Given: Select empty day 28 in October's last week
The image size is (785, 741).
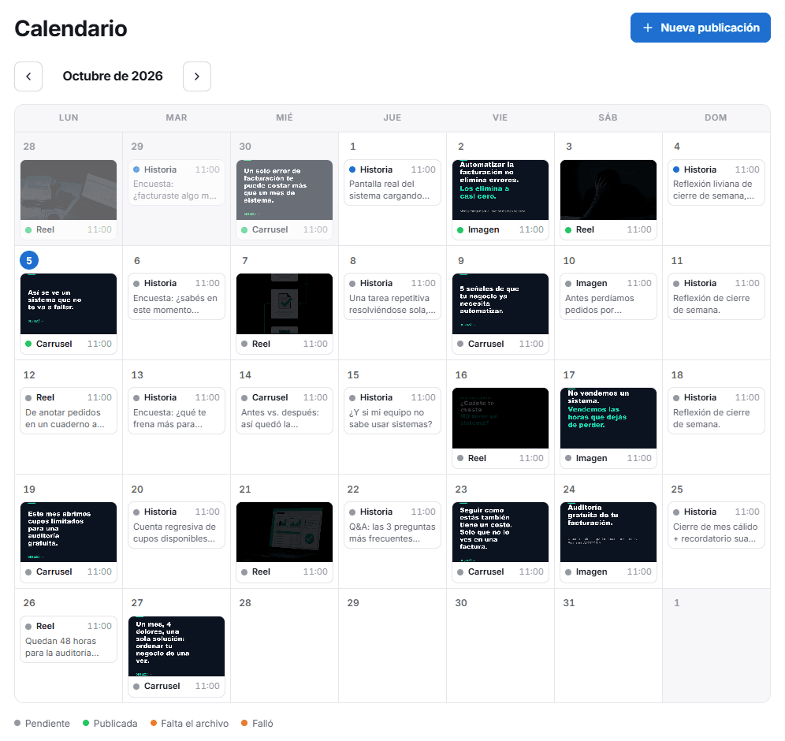Looking at the screenshot, I should [x=285, y=646].
